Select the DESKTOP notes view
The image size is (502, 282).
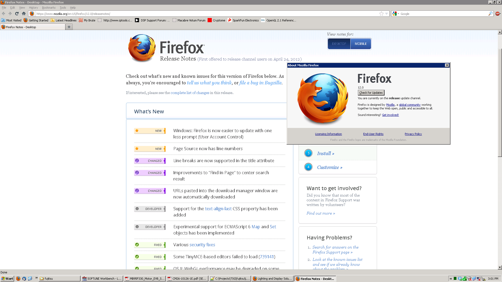339,44
